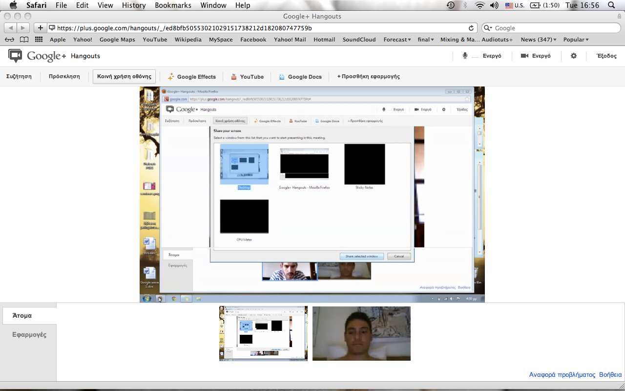
Task: Launch the Google Docs app
Action: 300,77
